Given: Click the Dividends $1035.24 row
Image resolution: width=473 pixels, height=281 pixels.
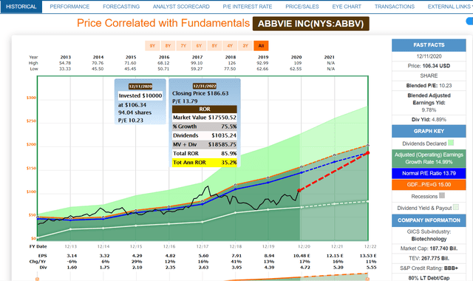Looking at the screenshot, I should (x=205, y=135).
